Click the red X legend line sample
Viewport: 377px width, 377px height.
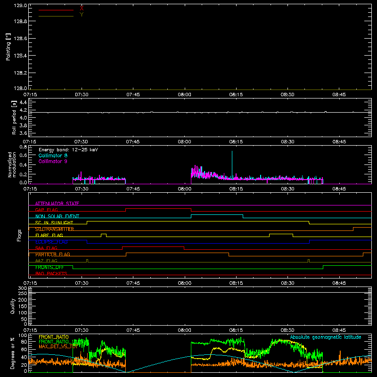[x=56, y=10]
